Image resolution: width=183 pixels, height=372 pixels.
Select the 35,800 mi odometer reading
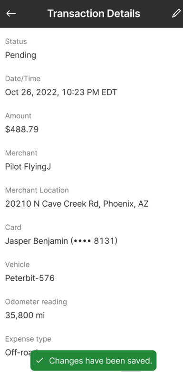(x=25, y=315)
